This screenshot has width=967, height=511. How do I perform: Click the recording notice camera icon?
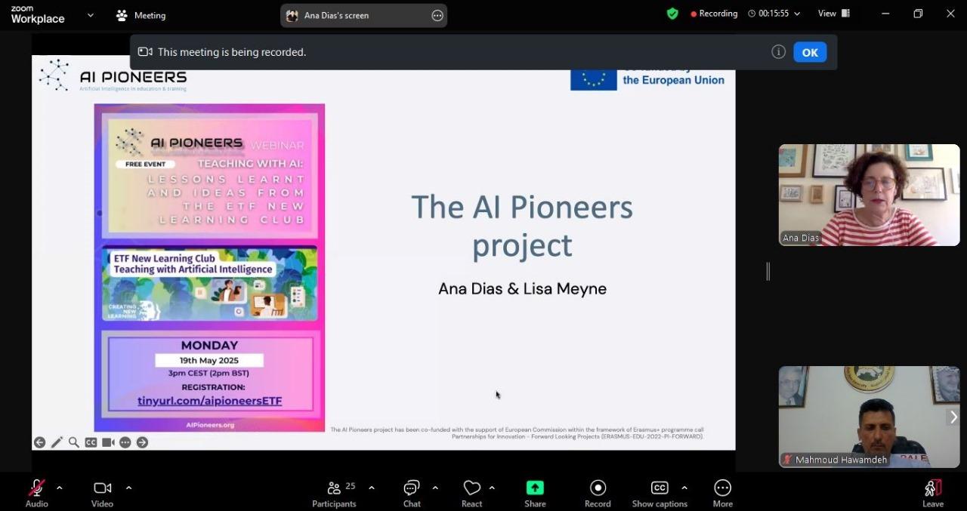pos(145,52)
